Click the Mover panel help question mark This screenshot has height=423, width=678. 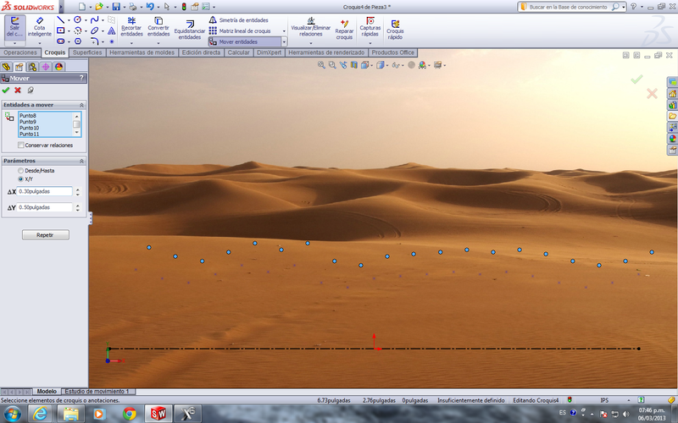coord(81,78)
